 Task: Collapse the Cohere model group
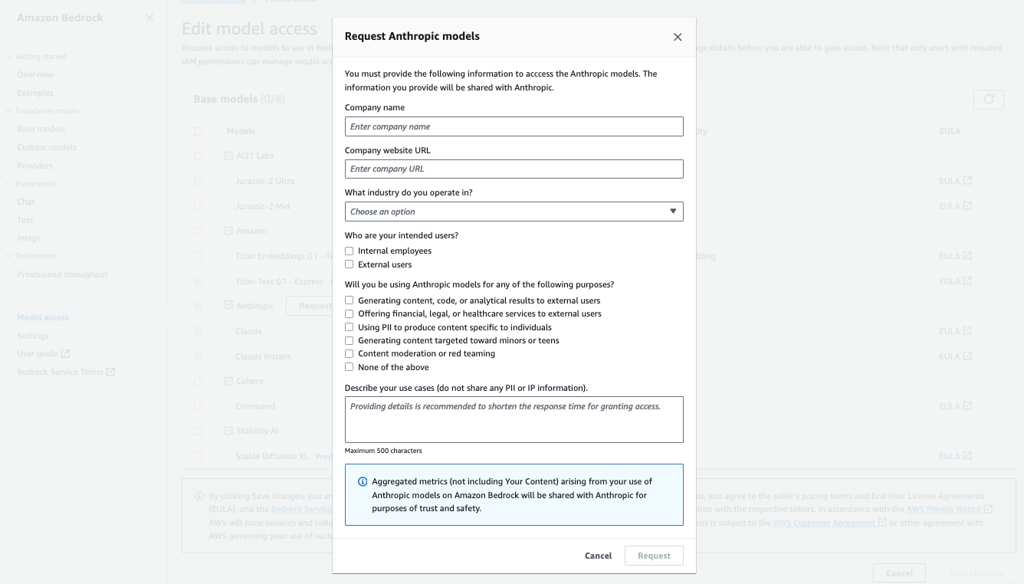(228, 381)
